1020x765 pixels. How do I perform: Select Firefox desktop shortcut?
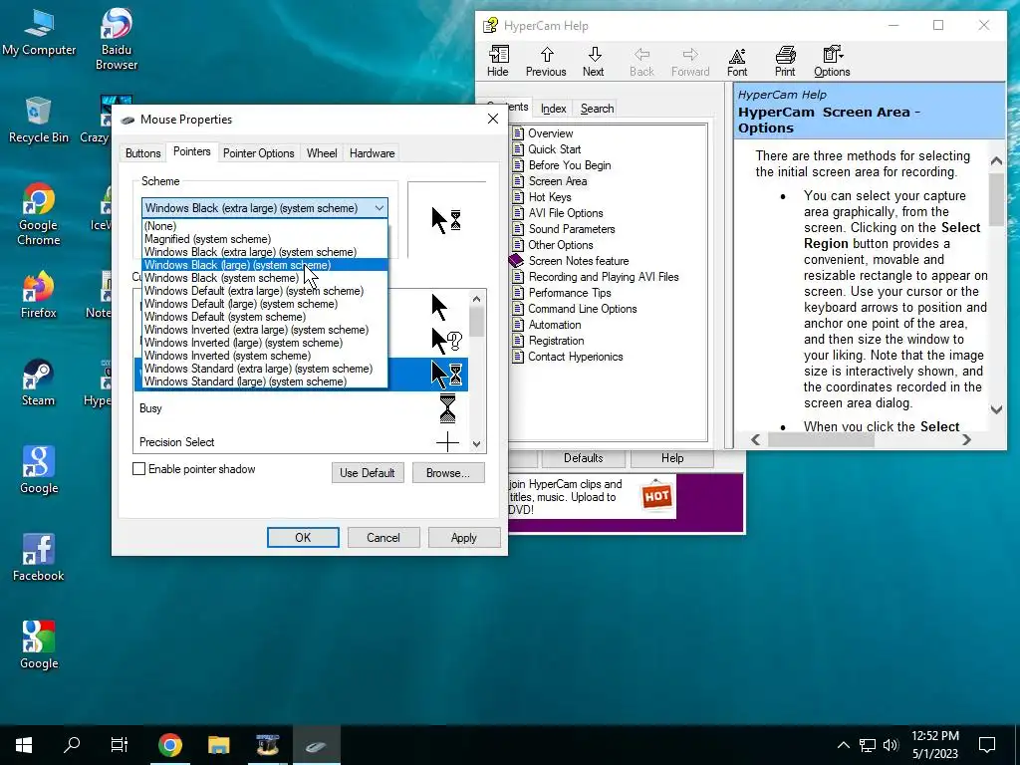(39, 295)
